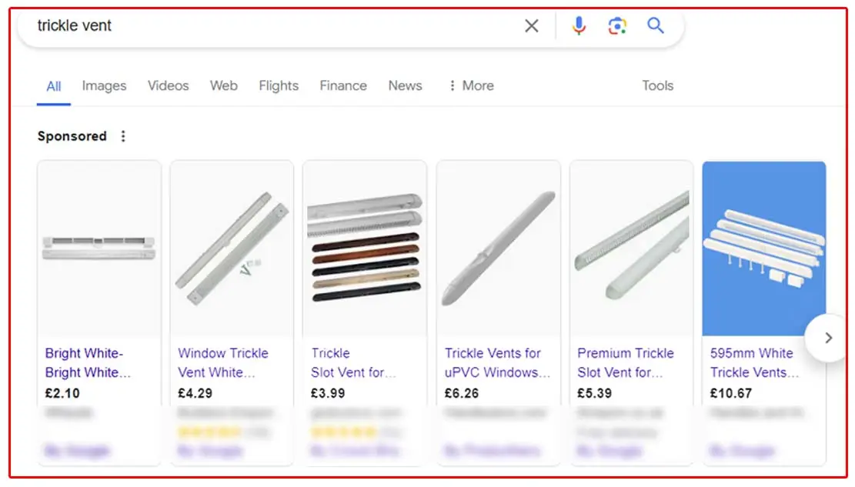Image resolution: width=855 pixels, height=487 pixels.
Task: Switch to the Images tab
Action: [x=104, y=85]
